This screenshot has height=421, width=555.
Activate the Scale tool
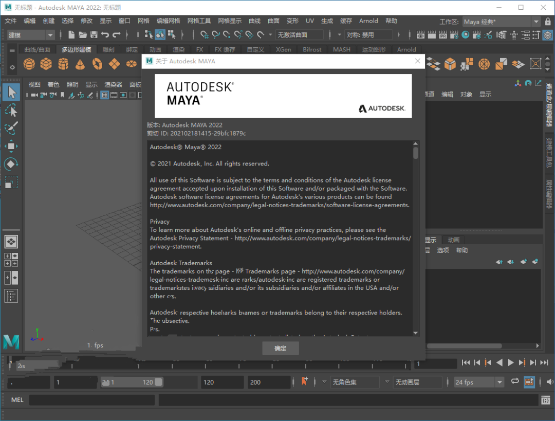pyautogui.click(x=11, y=182)
